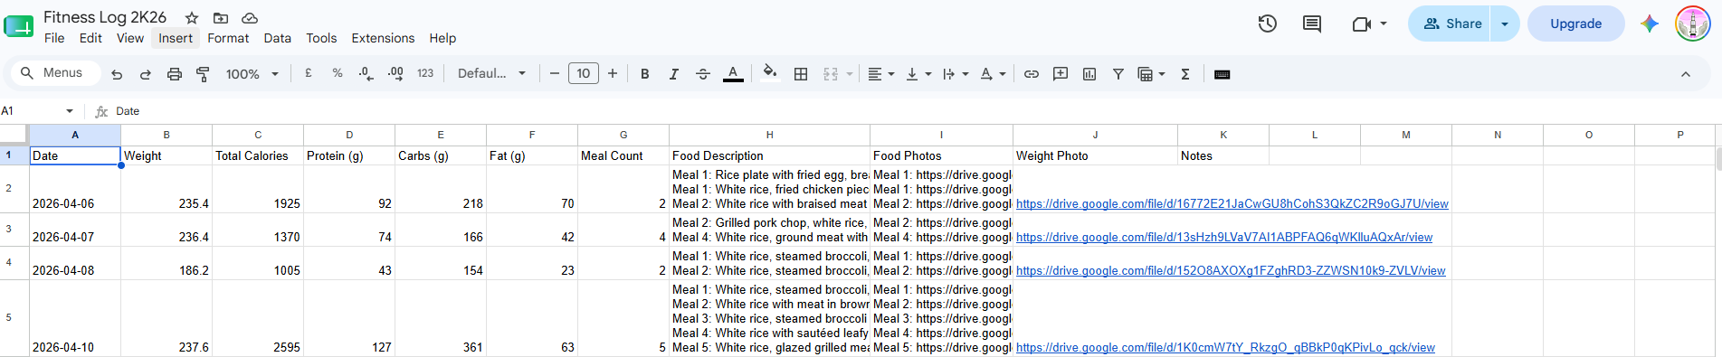Open the Gemini sparkle icon
This screenshot has height=357, width=1722.
(x=1650, y=23)
